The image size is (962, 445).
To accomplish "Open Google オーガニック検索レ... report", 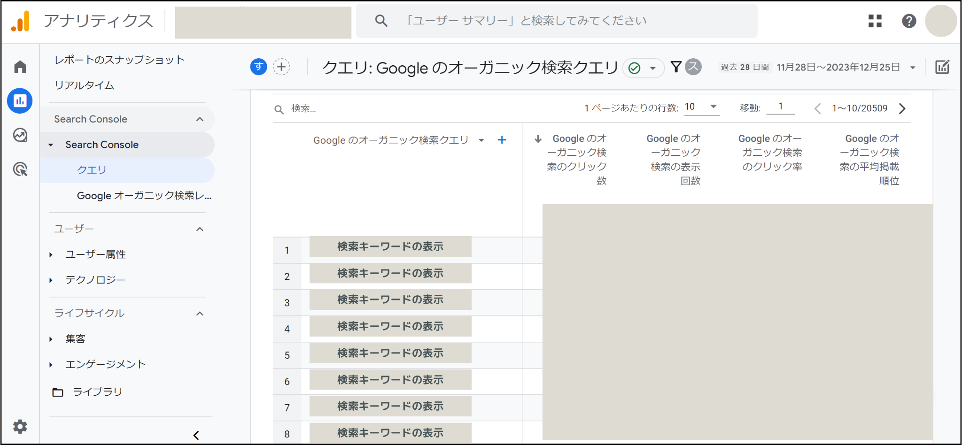I will [144, 196].
